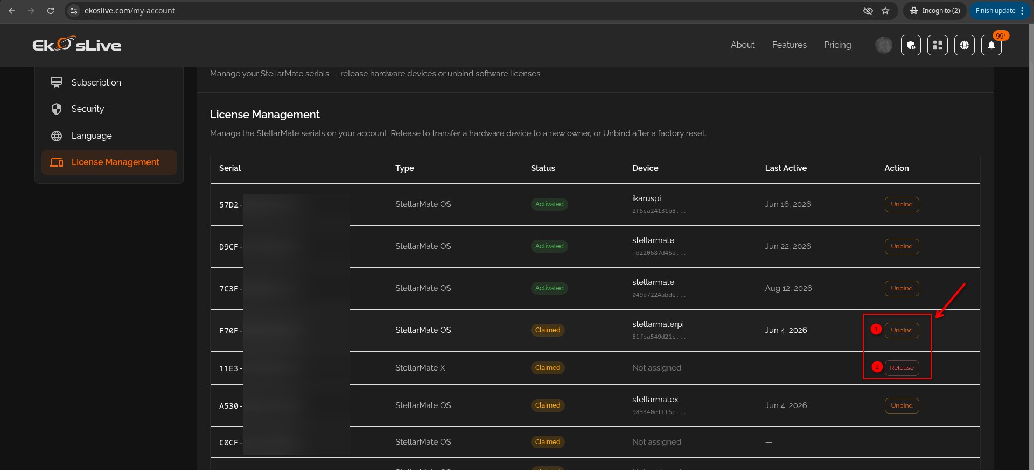Click the Last Active column header

pyautogui.click(x=786, y=168)
